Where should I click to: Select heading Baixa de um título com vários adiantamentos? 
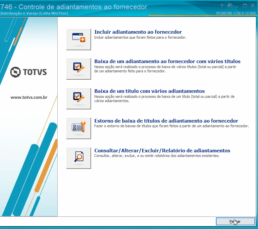click(x=149, y=91)
